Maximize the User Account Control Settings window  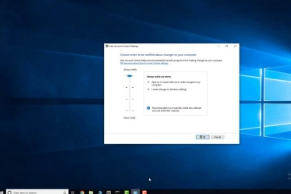[227, 46]
